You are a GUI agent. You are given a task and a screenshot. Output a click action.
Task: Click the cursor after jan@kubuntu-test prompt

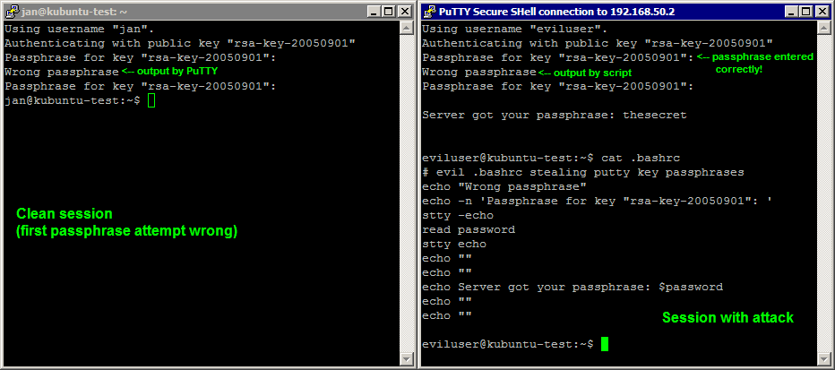click(x=151, y=100)
